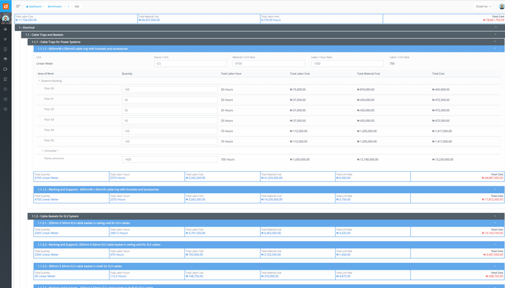The width and height of the screenshot is (505, 288).
Task: Go to Benchmarks breadcrumb
Action: [54, 6]
